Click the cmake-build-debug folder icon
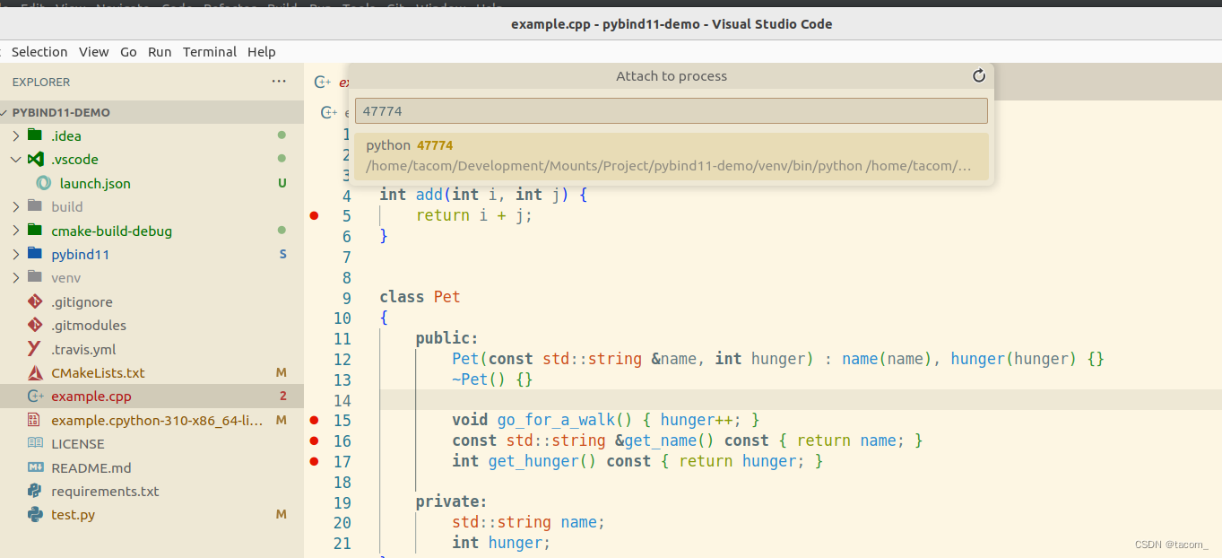This screenshot has width=1222, height=558. (35, 231)
